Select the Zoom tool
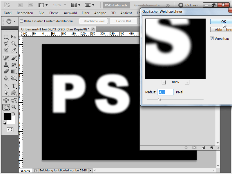The height and width of the screenshot is (174, 232). 14,107
